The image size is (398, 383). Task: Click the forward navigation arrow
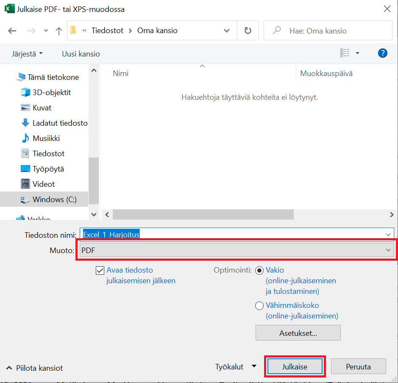point(31,31)
